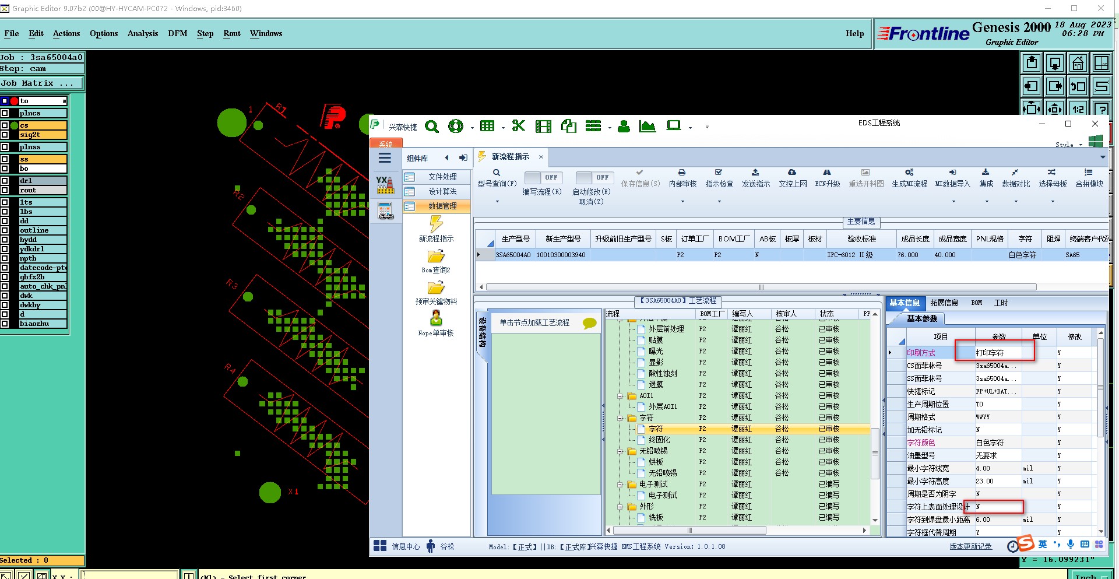Open the 版本更新记录 link

tap(970, 546)
